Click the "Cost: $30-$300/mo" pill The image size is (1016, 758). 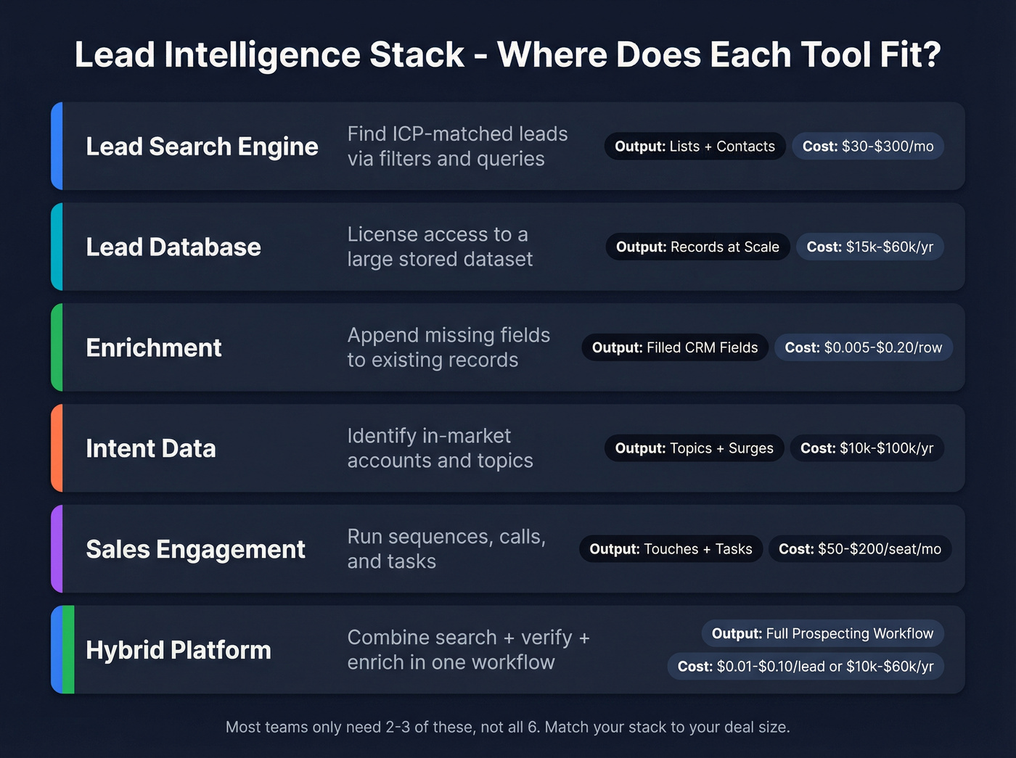click(868, 146)
